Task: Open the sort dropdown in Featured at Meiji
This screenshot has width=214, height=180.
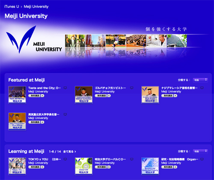Action: (x=200, y=80)
